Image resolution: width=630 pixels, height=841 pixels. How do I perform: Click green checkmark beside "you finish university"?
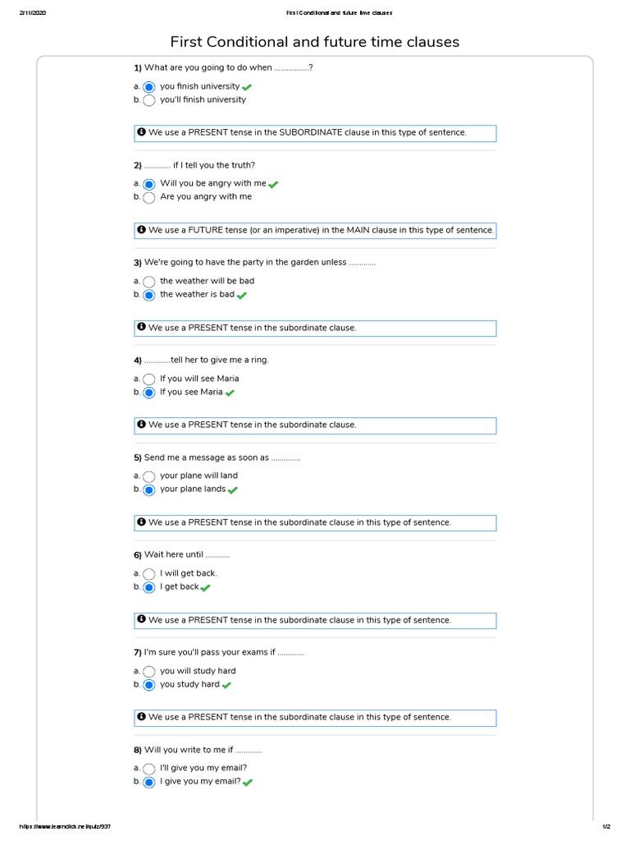[247, 87]
